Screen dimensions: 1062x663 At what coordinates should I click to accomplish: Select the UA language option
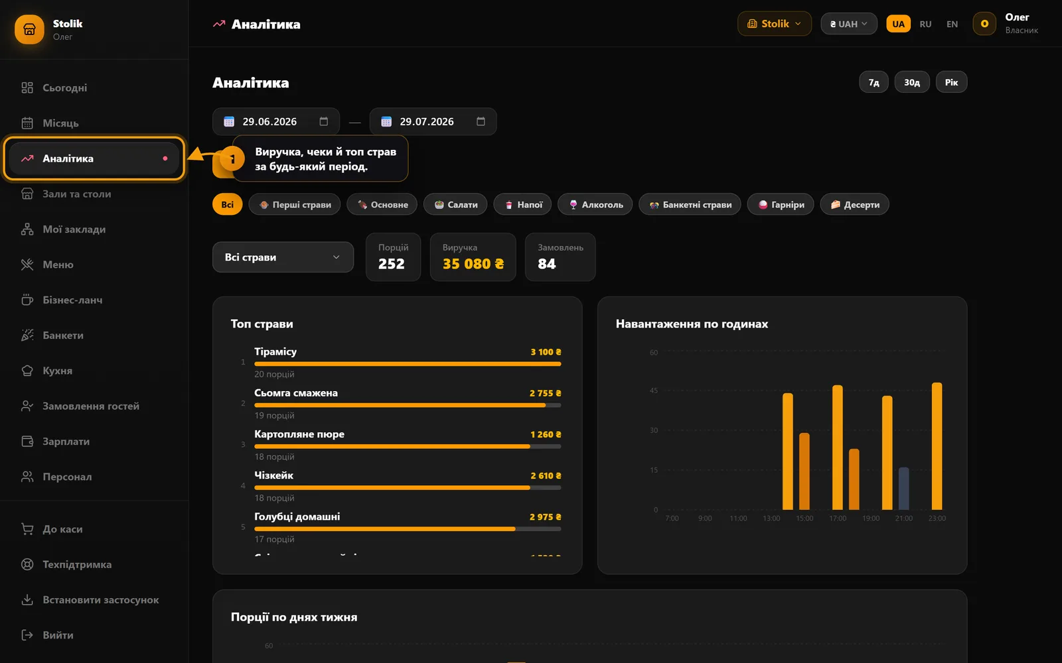click(x=898, y=24)
